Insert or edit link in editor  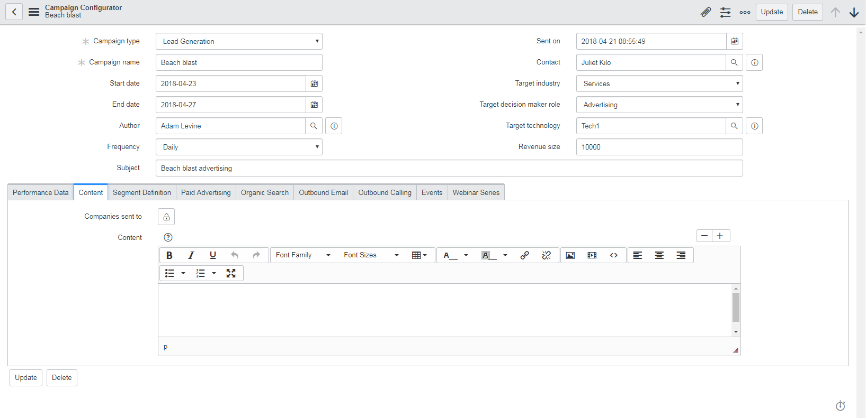coord(525,255)
